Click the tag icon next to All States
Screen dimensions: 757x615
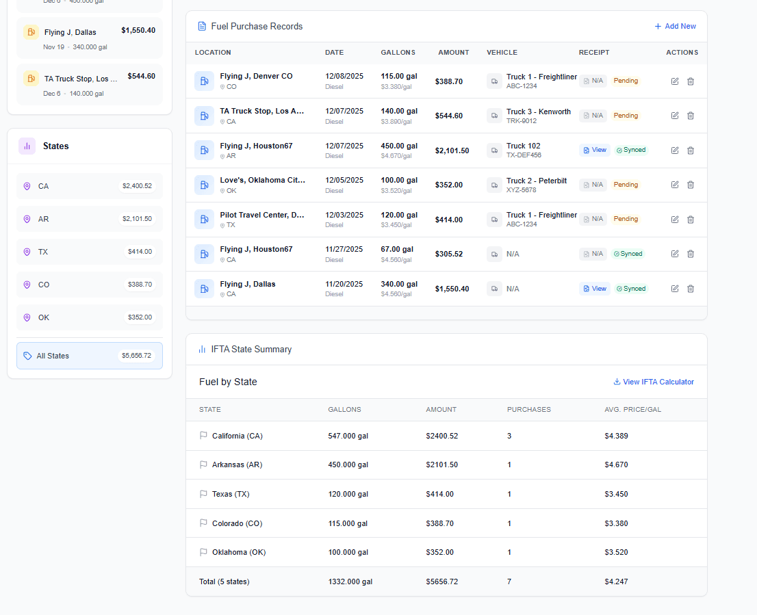coord(27,356)
